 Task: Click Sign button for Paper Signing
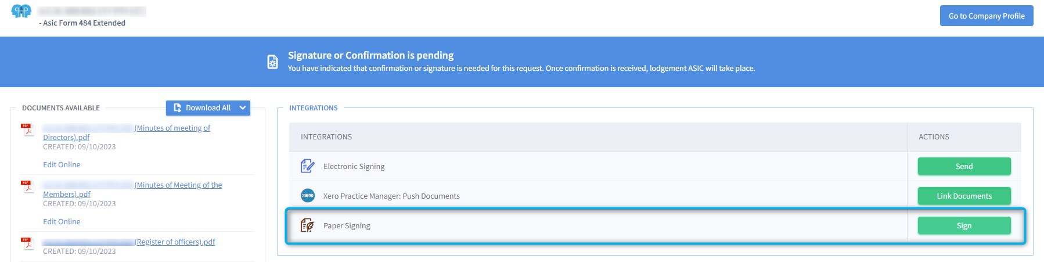click(964, 225)
